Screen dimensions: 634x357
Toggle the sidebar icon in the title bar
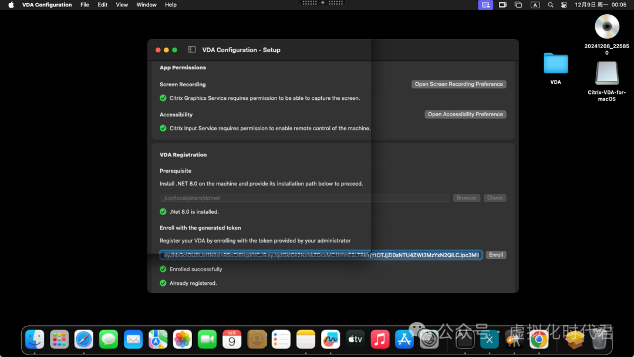pyautogui.click(x=191, y=49)
